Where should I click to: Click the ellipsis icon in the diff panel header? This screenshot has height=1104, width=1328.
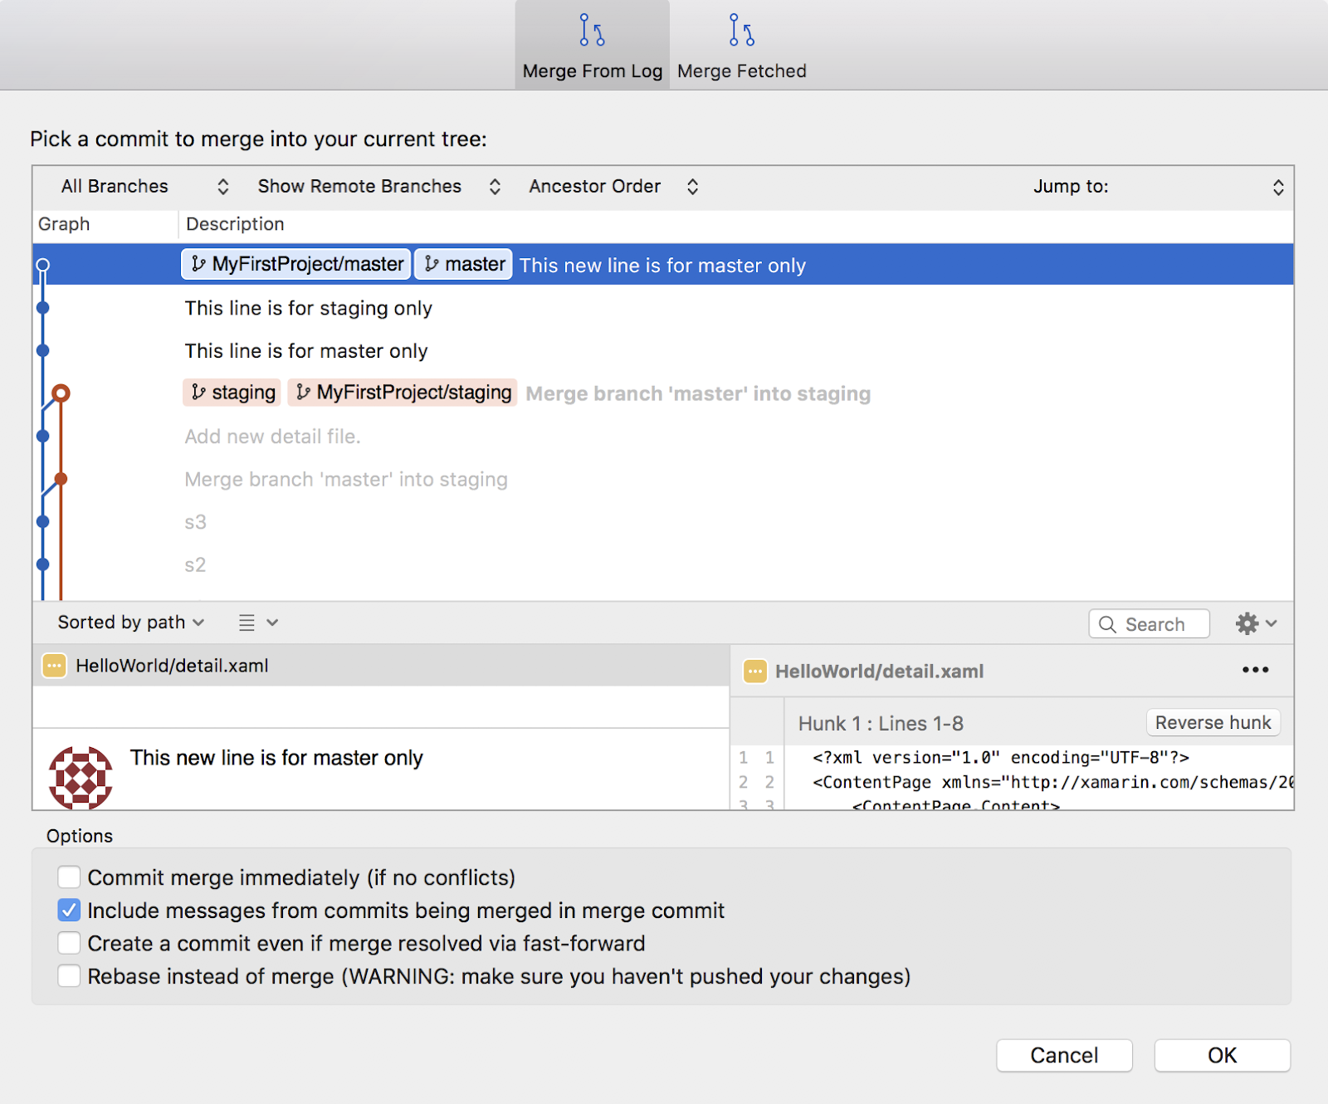click(1254, 669)
